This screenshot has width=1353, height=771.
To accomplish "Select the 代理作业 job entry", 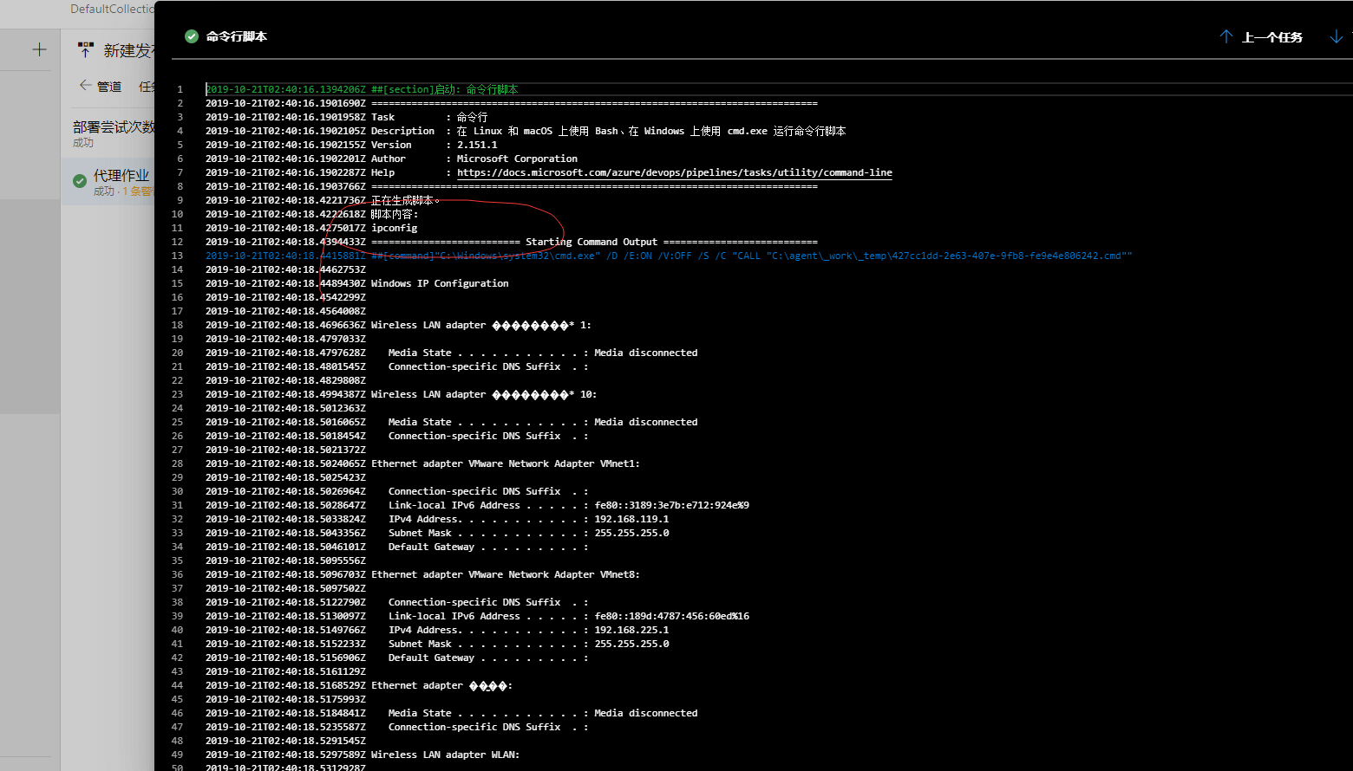I will (x=121, y=175).
